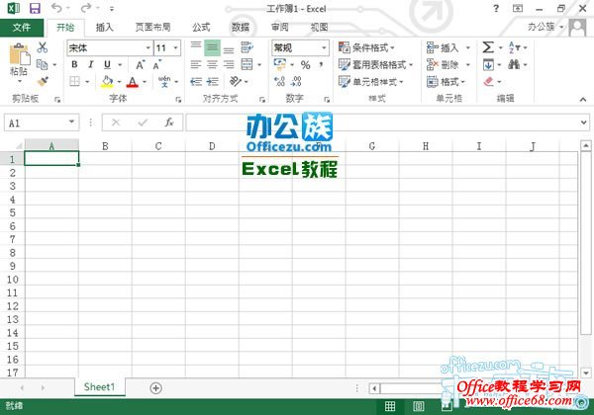594x415 pixels.
Task: Switch to the 视图 View tab
Action: (x=319, y=28)
